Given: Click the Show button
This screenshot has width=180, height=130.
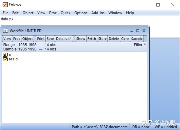Looking at the screenshot, I should coord(81,39).
